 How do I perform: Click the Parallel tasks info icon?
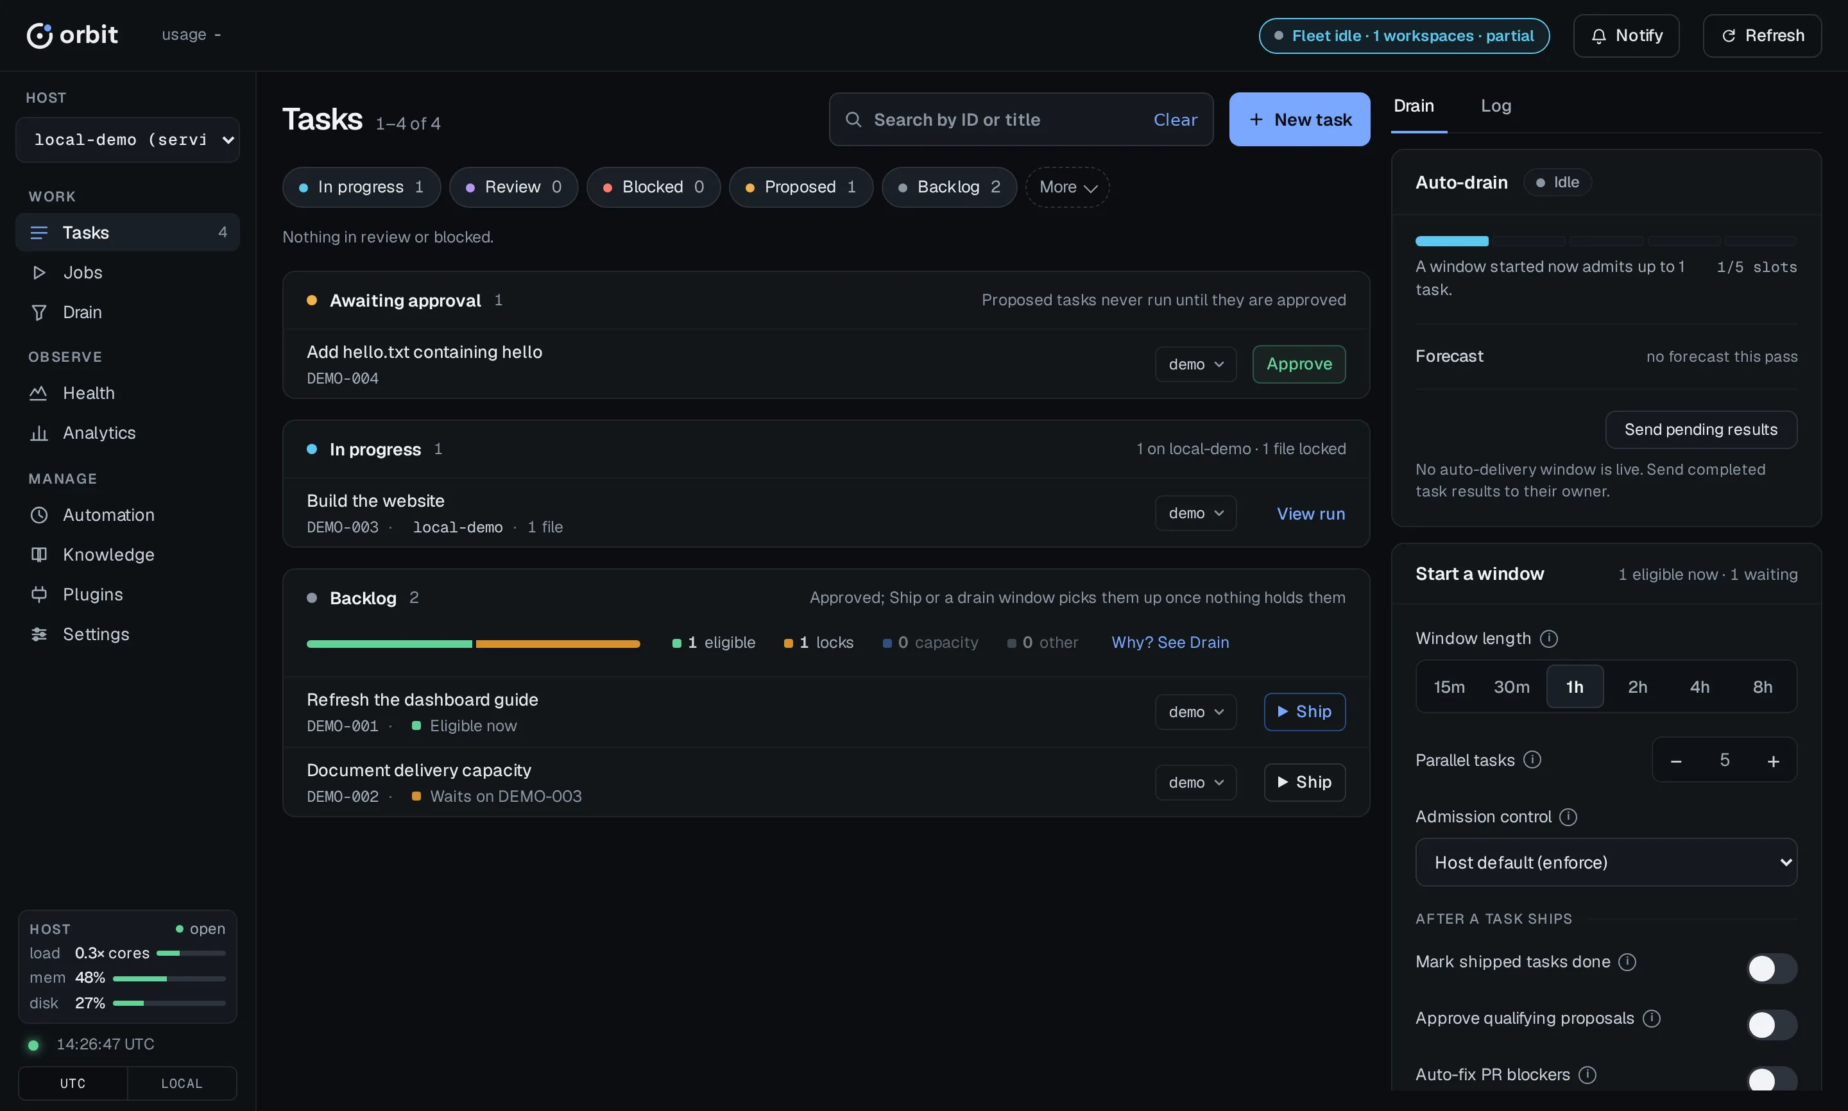point(1532,760)
